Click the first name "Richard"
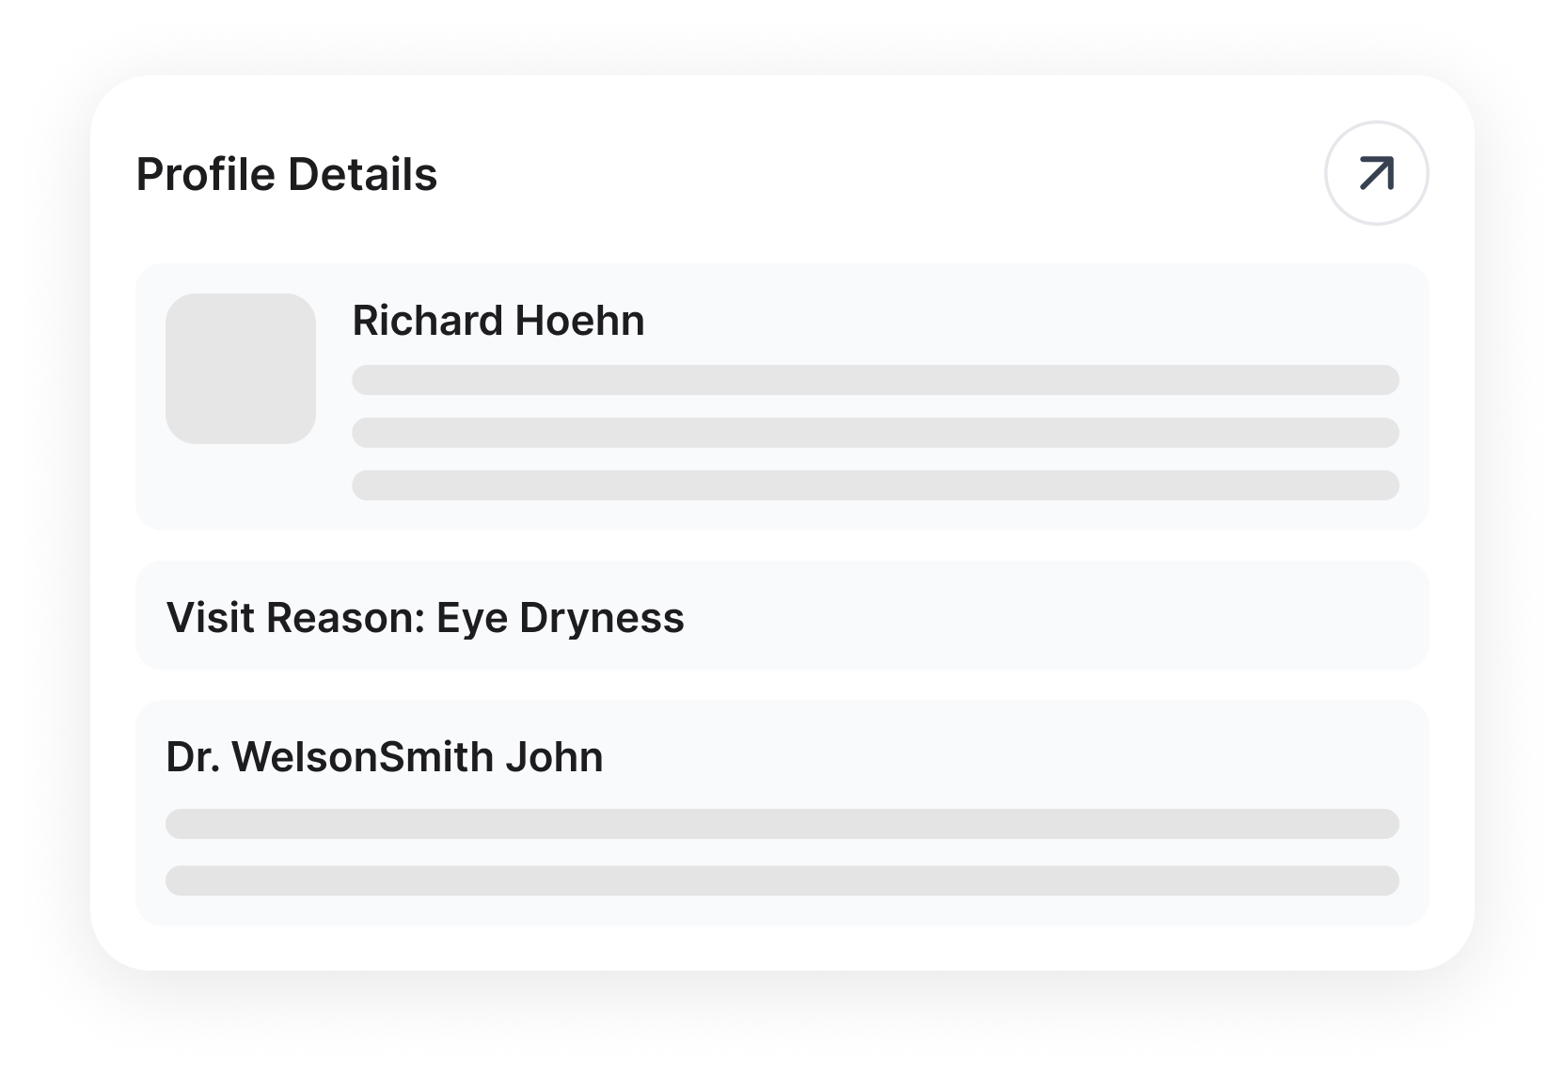This screenshot has height=1076, width=1565. click(x=427, y=321)
